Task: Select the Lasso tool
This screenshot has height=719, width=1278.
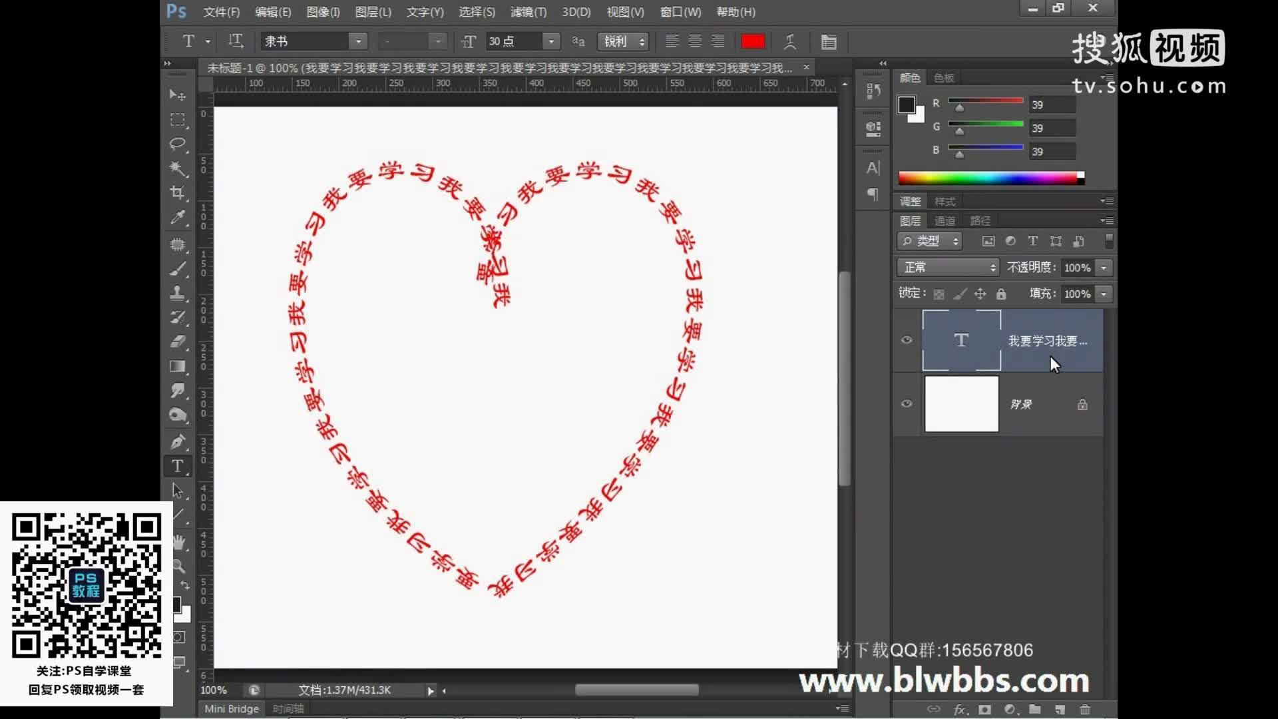Action: click(x=177, y=144)
